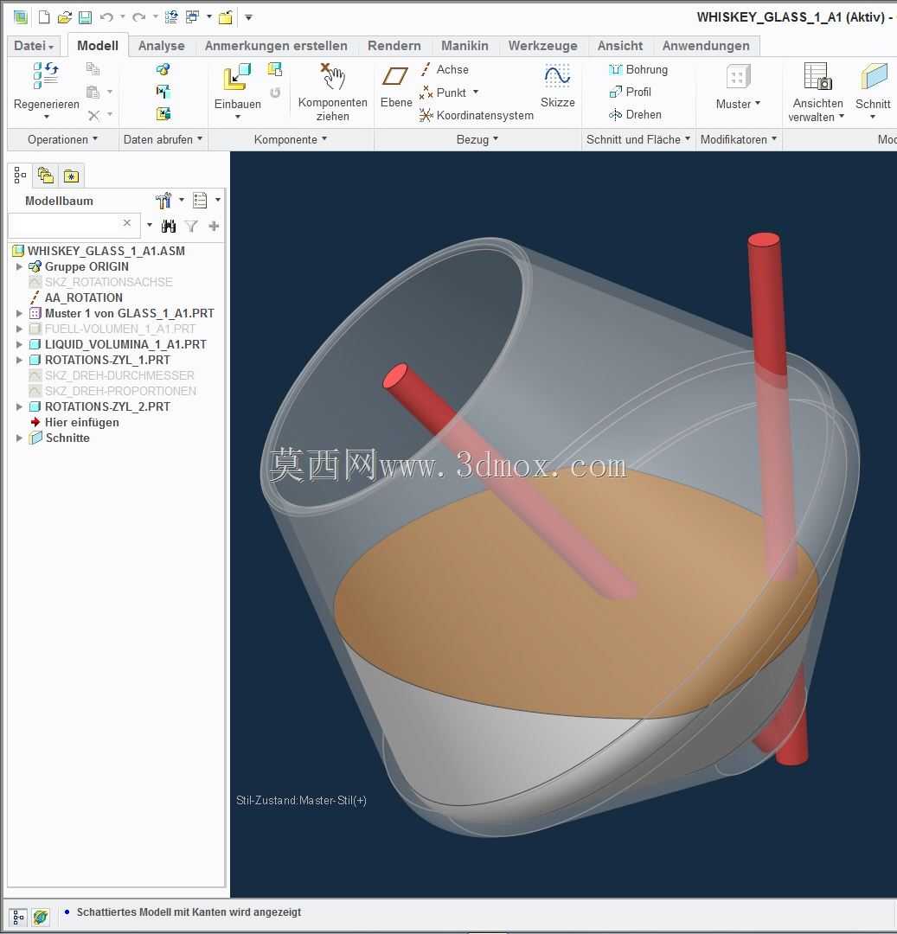Click the model tree settings hammer icon
Image resolution: width=897 pixels, height=934 pixels.
[163, 201]
